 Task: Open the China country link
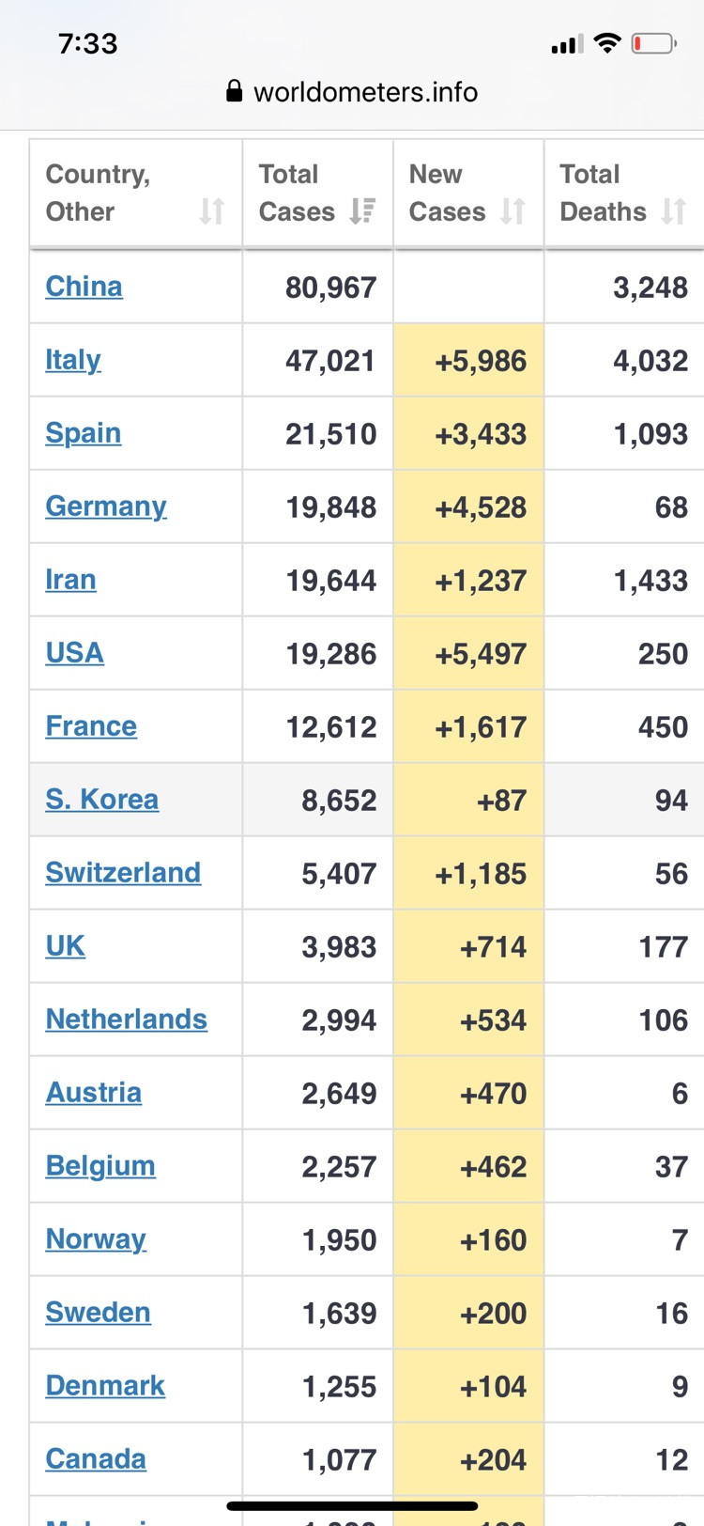(x=84, y=287)
